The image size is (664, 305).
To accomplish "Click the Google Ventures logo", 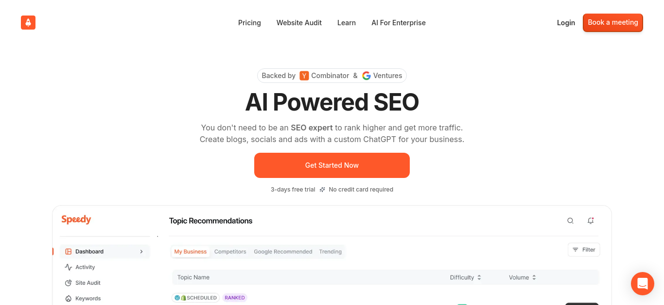I will 367,76.
